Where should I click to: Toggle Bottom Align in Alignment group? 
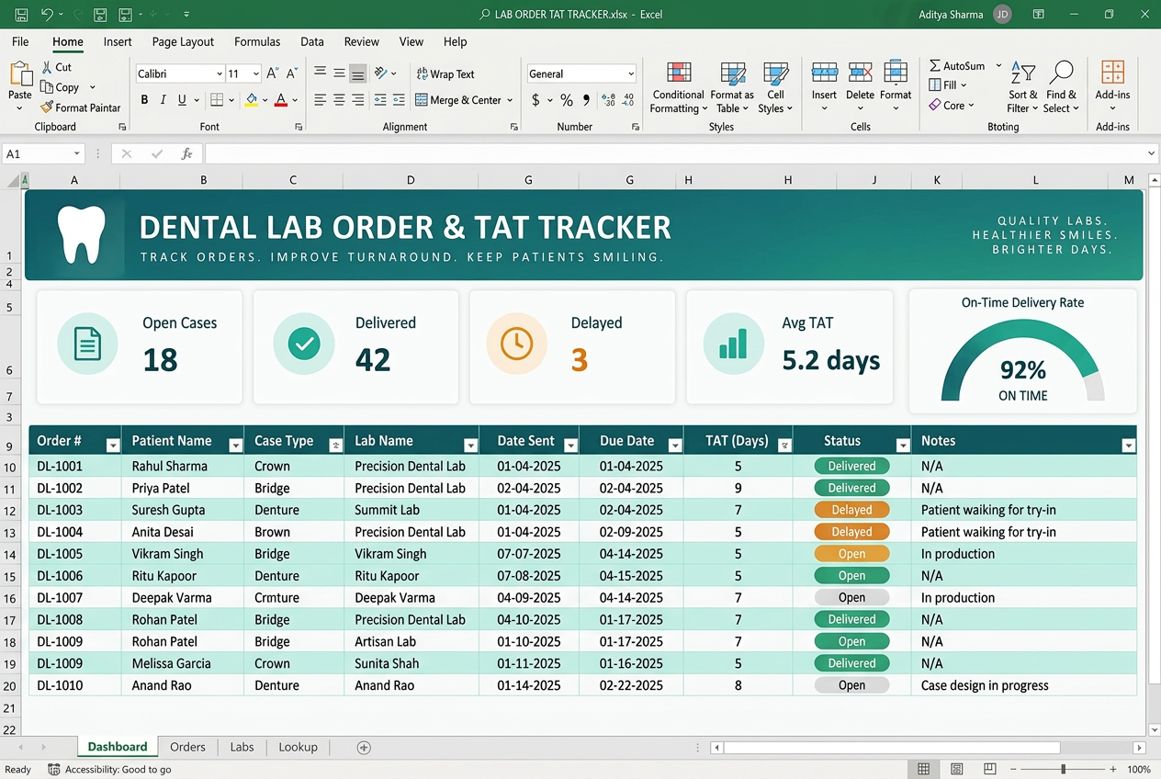tap(358, 73)
